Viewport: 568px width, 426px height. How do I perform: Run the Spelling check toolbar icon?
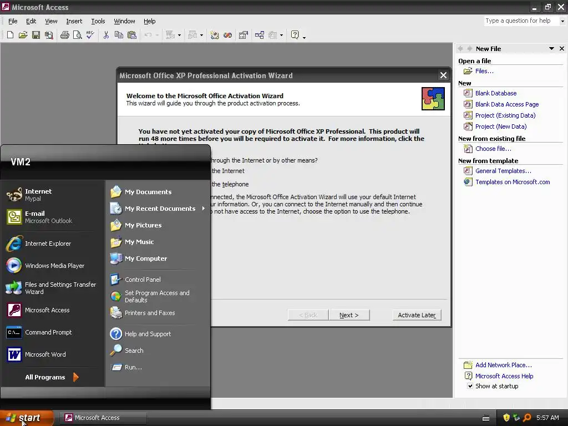(x=90, y=35)
